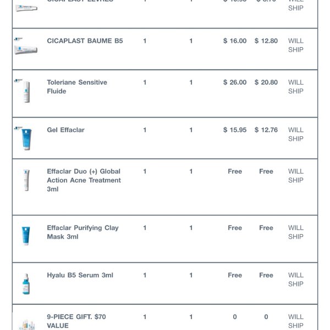The width and height of the screenshot is (330, 330).
Task: Select the Gel Effaclar blue tube image
Action: click(26, 137)
